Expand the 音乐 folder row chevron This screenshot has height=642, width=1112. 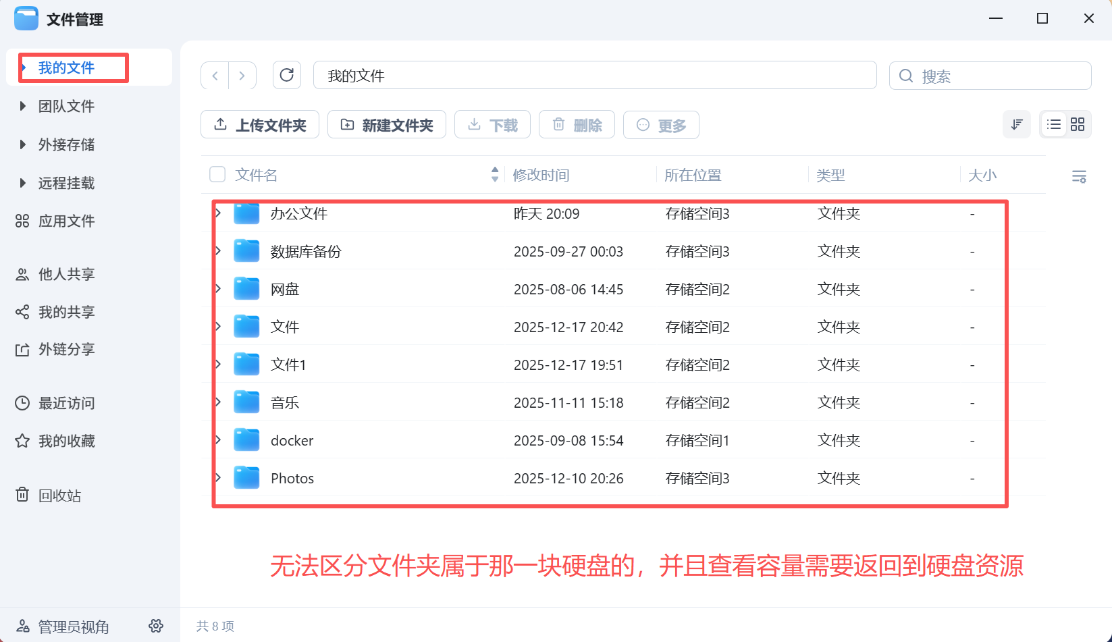(x=218, y=402)
